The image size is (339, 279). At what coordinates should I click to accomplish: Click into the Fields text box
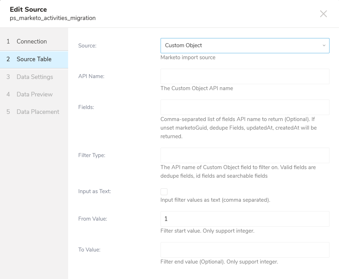(x=245, y=107)
